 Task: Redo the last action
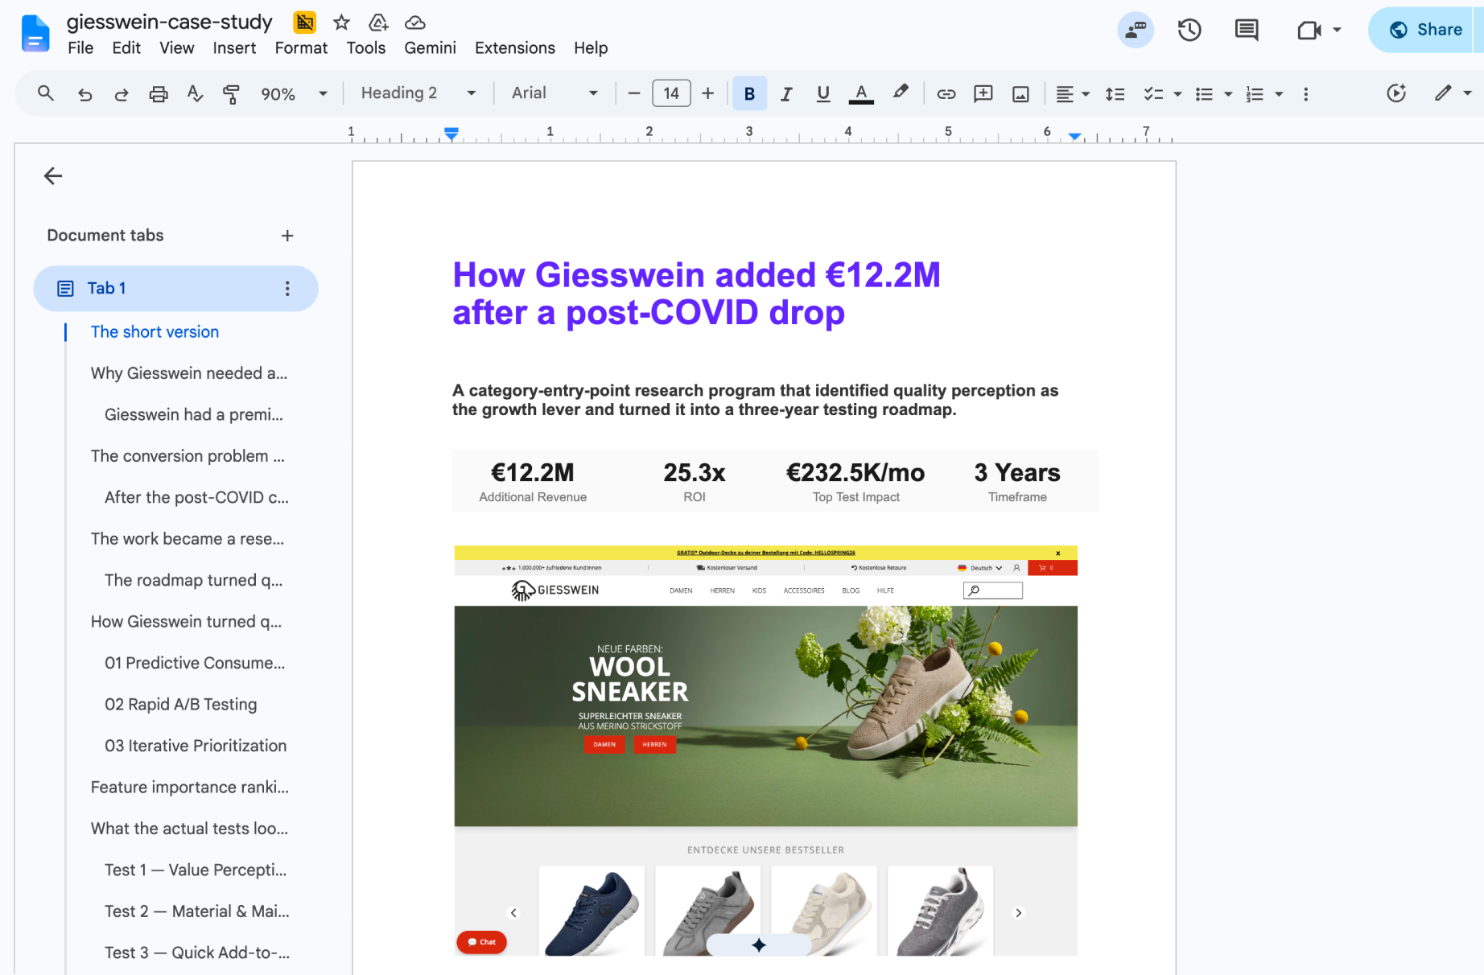(x=122, y=94)
